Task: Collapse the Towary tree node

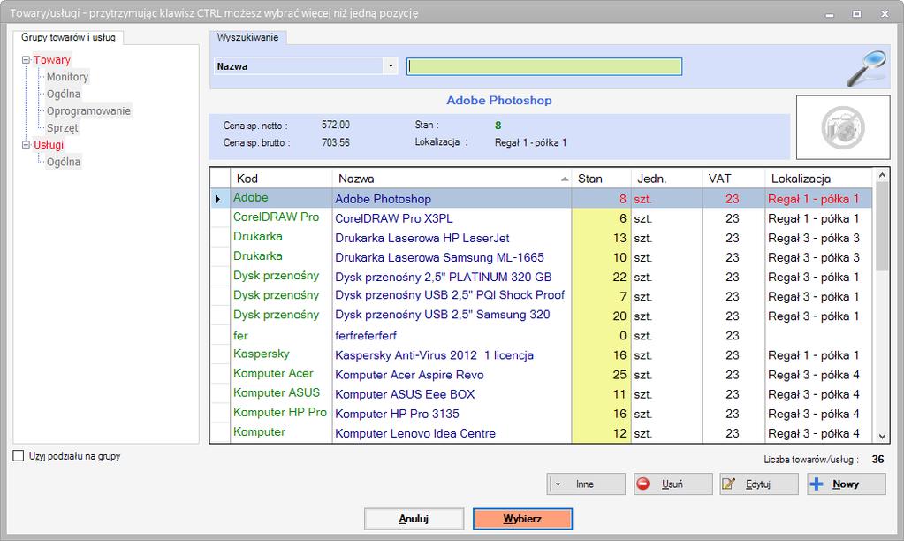Action: 26,60
